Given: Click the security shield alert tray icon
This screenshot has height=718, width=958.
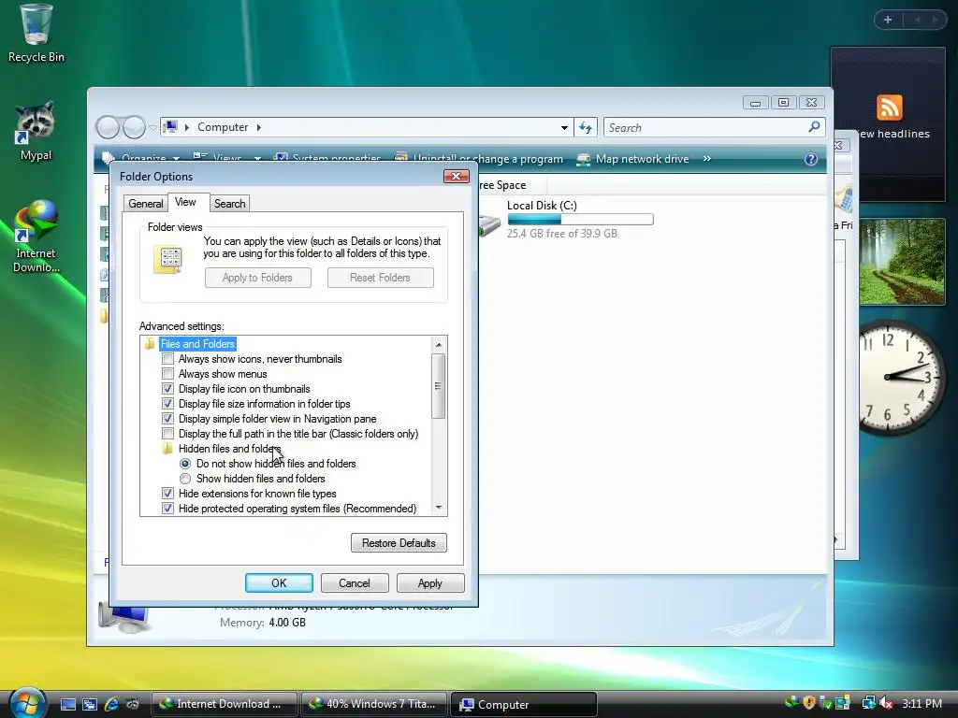Looking at the screenshot, I should 809,703.
